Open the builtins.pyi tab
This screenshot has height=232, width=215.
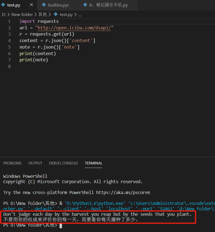(58, 5)
